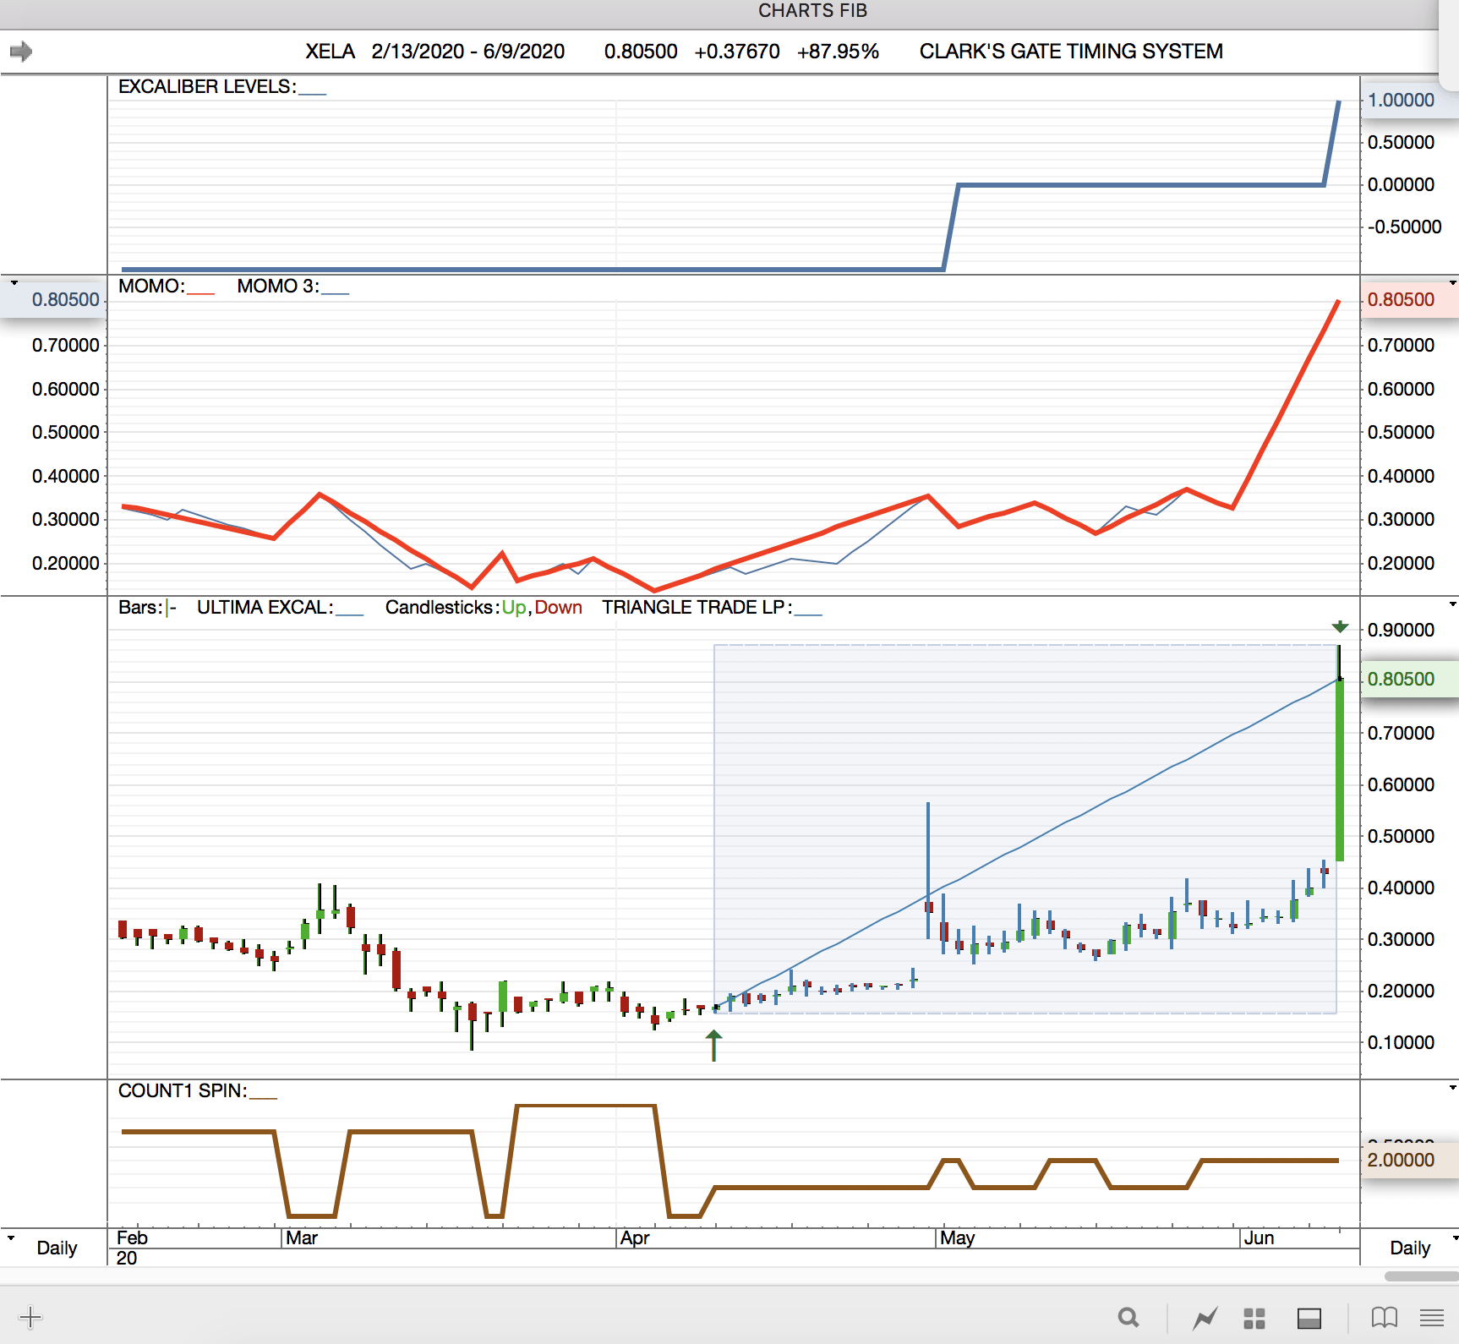Click the CHARTS FIB title tab

812,11
